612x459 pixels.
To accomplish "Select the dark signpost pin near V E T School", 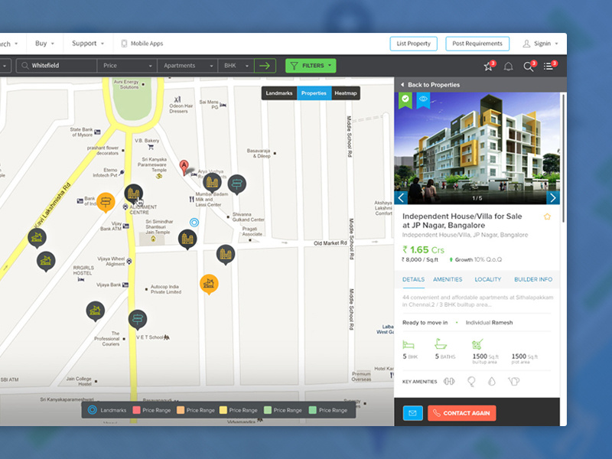I will tap(138, 319).
